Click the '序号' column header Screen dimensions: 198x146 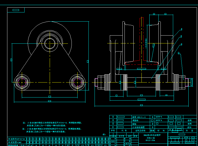[113, 131]
